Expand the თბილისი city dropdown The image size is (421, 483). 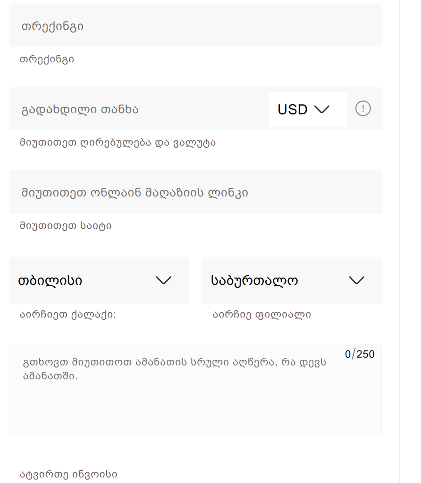tap(99, 280)
